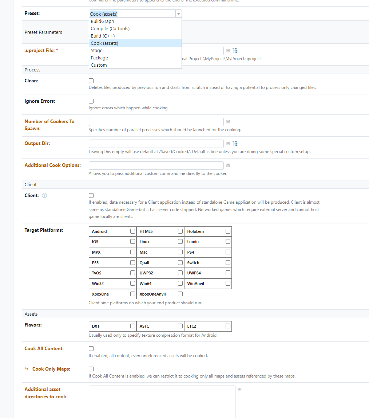Check the Win32 target platform
Viewport: 369px width, 418px height.
[x=132, y=284]
